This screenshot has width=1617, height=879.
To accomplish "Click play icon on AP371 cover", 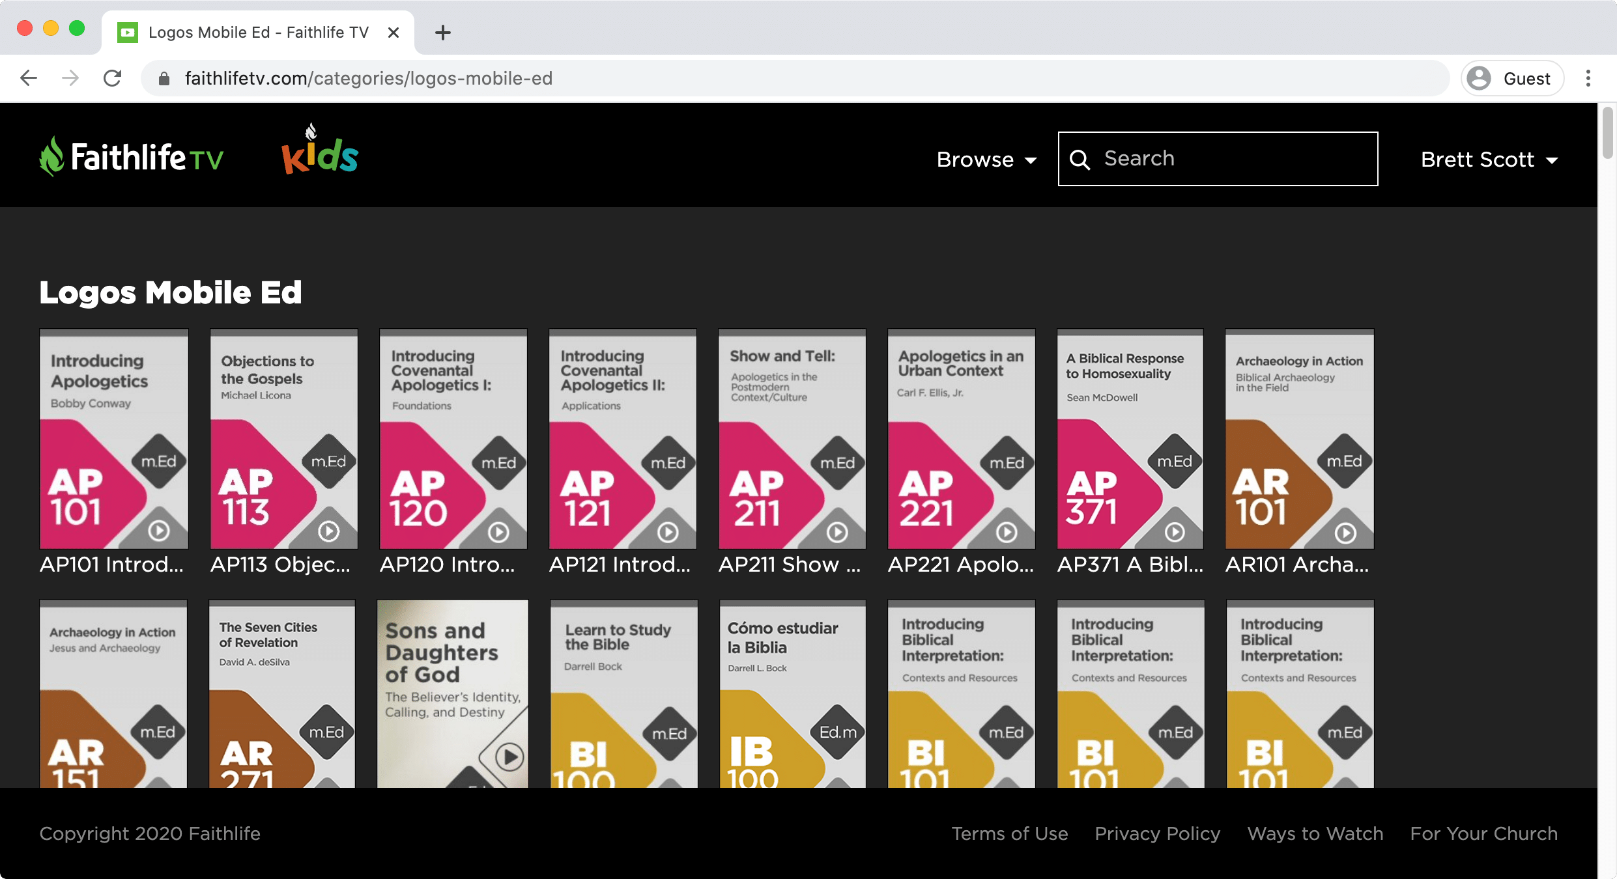I will [1175, 532].
